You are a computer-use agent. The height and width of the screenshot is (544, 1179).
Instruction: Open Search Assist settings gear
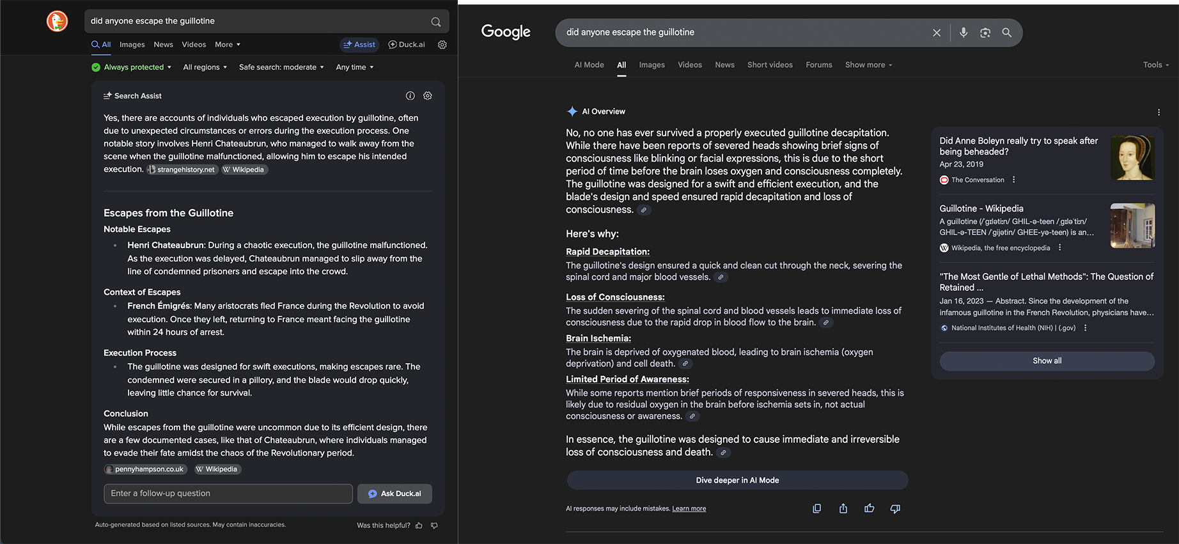[428, 96]
